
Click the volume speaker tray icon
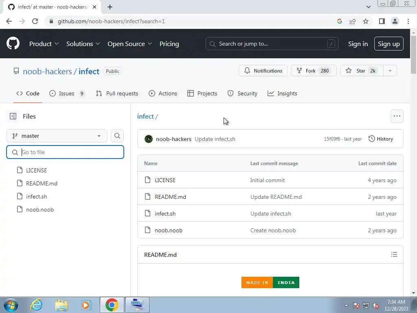[x=376, y=306]
